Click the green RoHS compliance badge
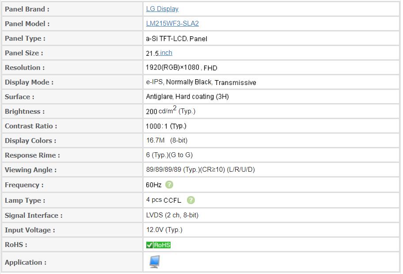The height and width of the screenshot is (274, 403). pyautogui.click(x=158, y=245)
